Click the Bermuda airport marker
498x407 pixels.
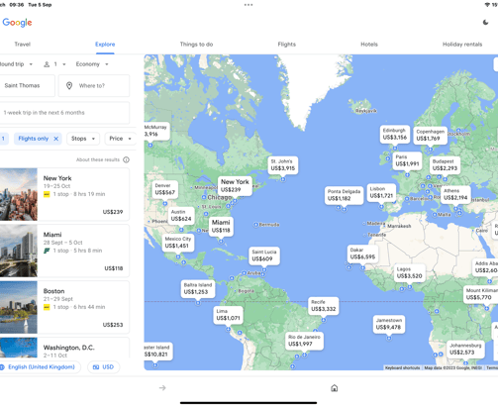click(x=255, y=225)
